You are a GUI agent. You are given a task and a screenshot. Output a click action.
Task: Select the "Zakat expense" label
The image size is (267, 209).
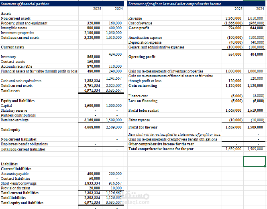[x=139, y=120]
